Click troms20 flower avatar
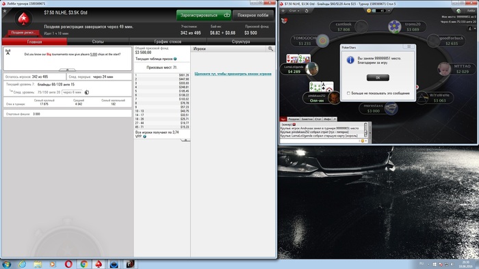 point(395,27)
